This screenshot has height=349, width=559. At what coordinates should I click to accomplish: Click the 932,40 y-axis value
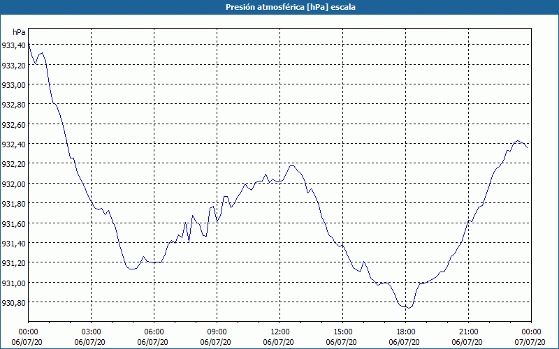coord(13,144)
